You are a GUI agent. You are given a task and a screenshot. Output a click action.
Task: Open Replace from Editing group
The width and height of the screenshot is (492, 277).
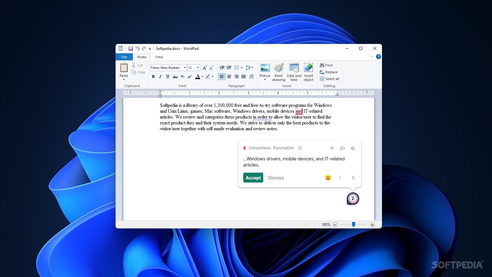tap(328, 72)
